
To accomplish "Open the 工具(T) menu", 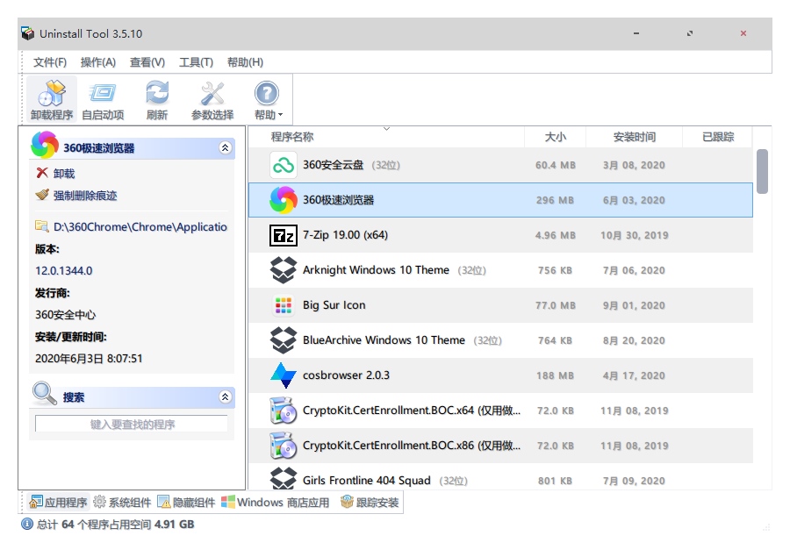I will pyautogui.click(x=196, y=62).
